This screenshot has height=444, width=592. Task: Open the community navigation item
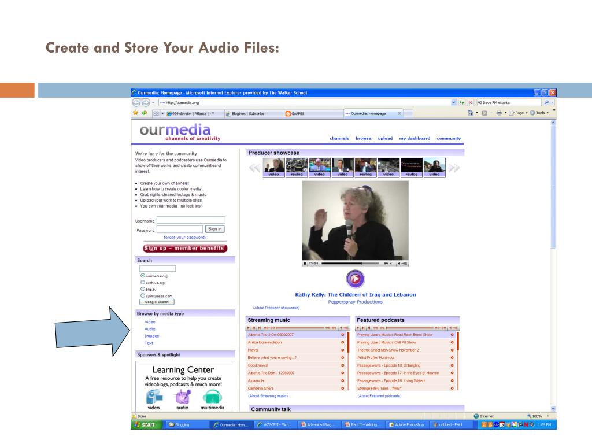point(449,139)
